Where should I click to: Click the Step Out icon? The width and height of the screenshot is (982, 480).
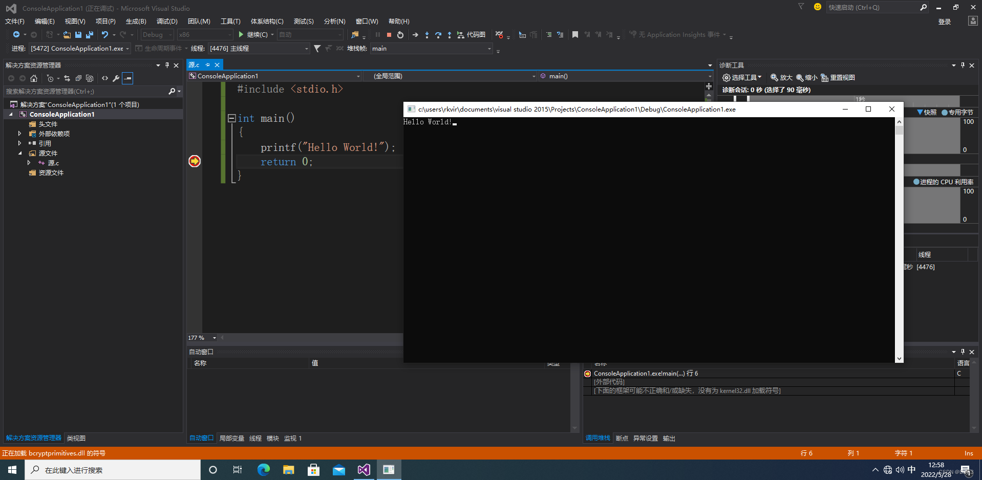click(450, 35)
